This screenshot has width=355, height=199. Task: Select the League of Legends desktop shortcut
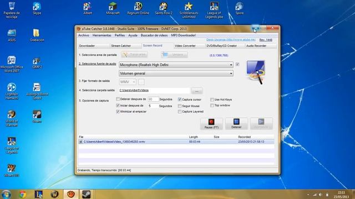coord(12,145)
